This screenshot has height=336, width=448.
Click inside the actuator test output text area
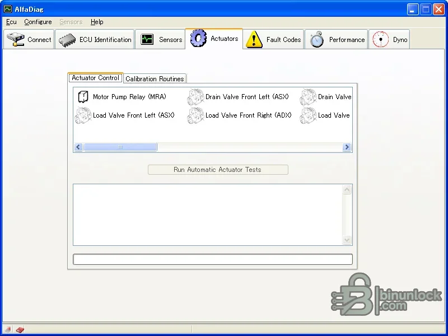pyautogui.click(x=208, y=215)
